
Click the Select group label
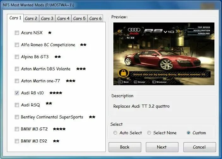tap(117, 124)
